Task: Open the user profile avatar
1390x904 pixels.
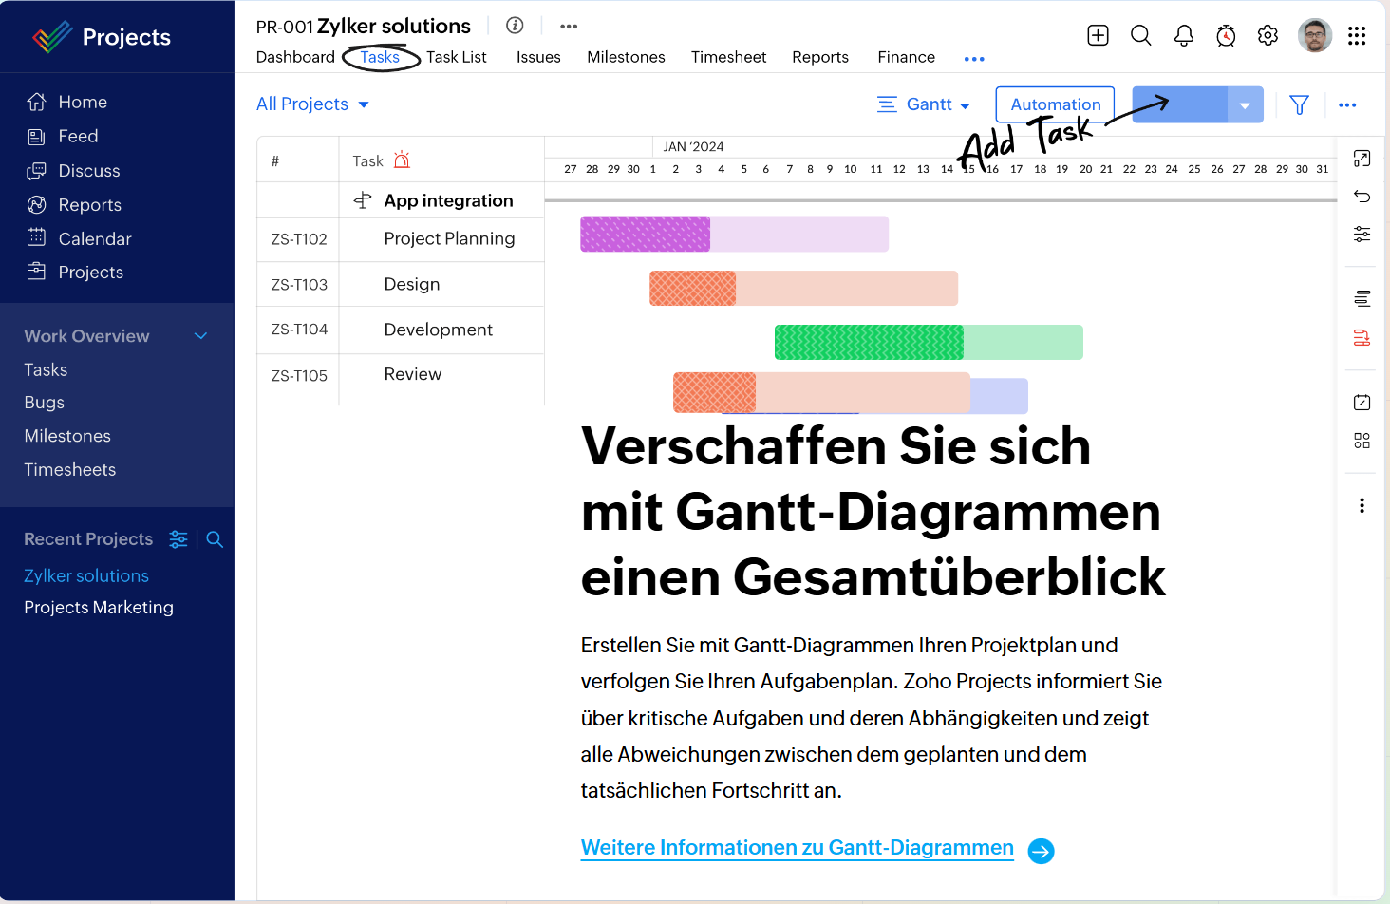Action: 1315,36
